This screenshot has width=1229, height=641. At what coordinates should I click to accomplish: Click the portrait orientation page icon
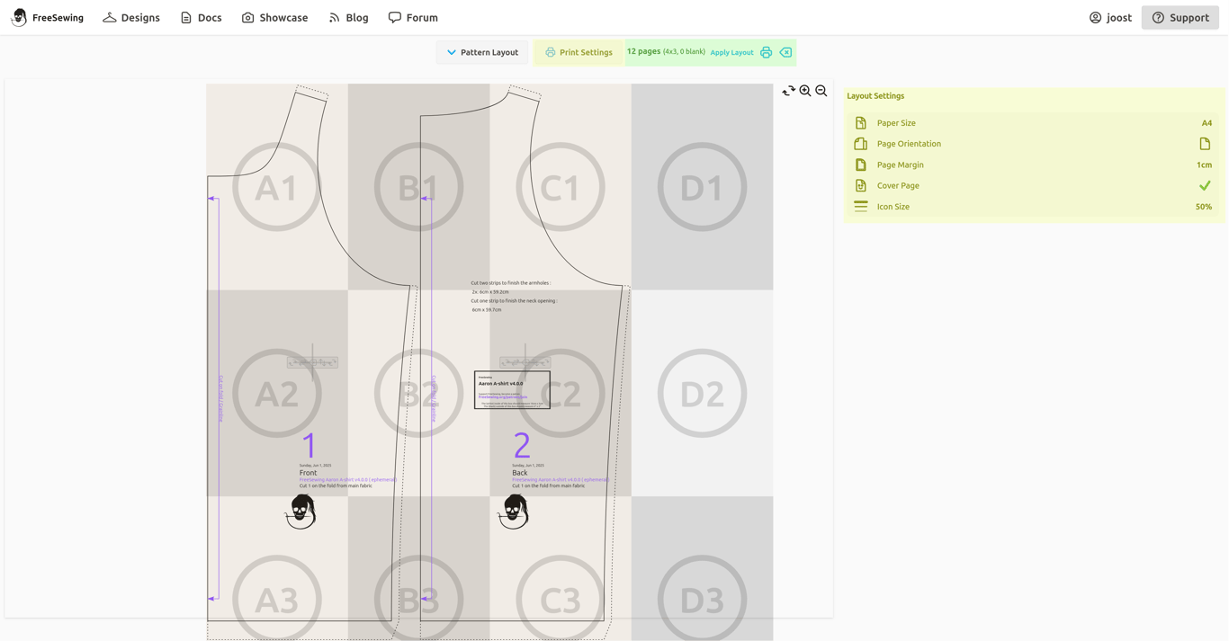(x=1205, y=144)
